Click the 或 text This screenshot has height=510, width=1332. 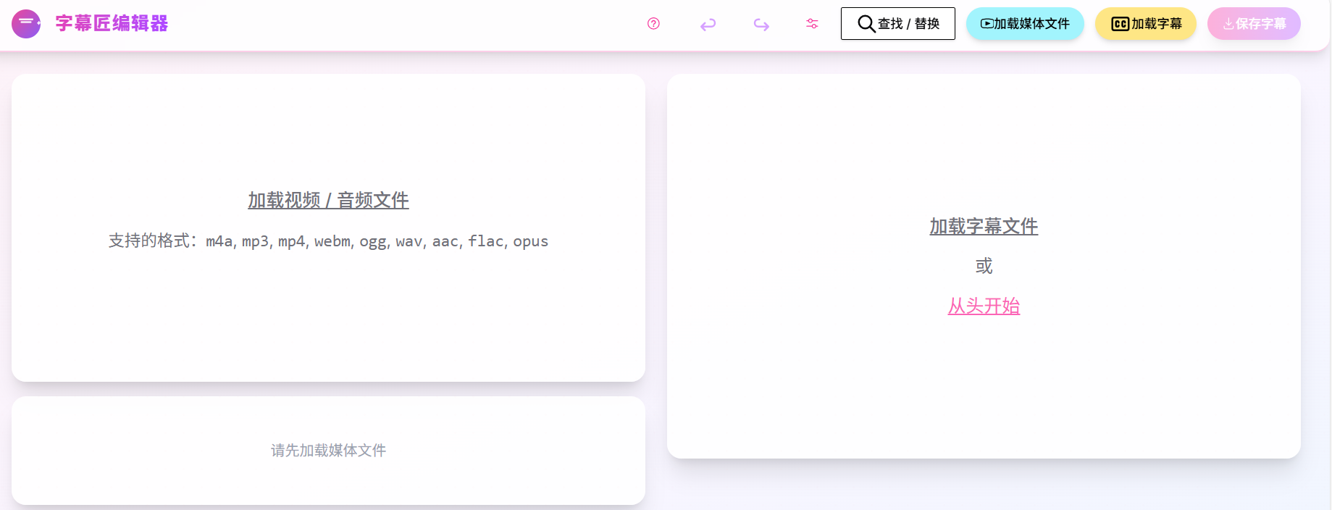click(x=984, y=266)
